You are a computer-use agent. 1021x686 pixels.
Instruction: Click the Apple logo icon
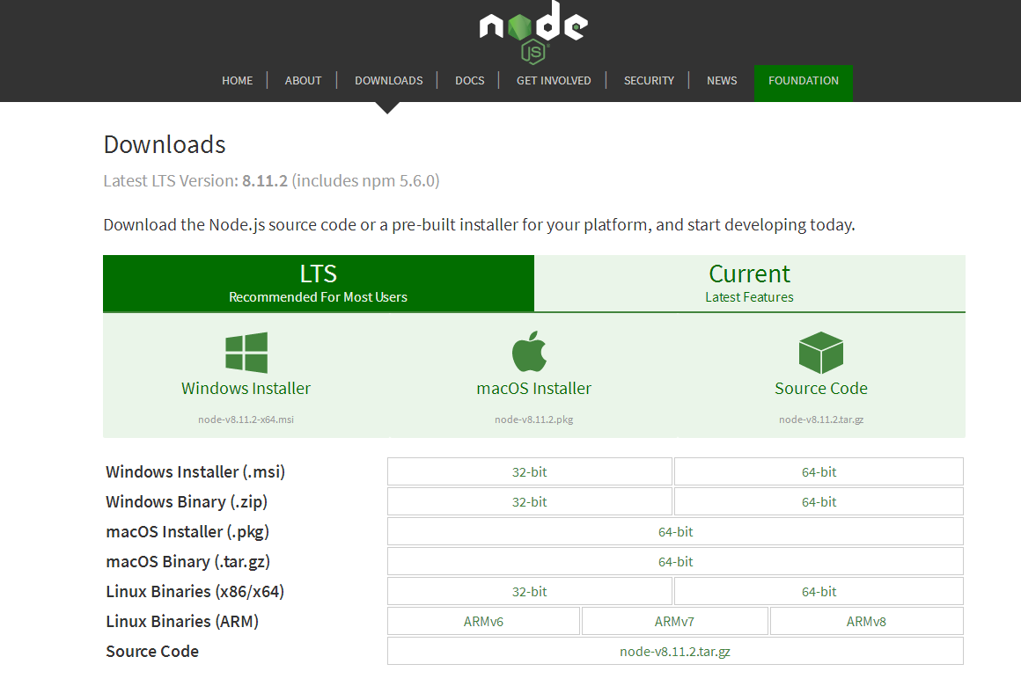coord(529,351)
